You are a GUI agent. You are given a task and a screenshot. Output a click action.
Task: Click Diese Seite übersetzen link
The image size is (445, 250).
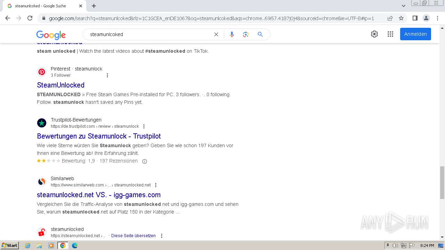pyautogui.click(x=133, y=236)
